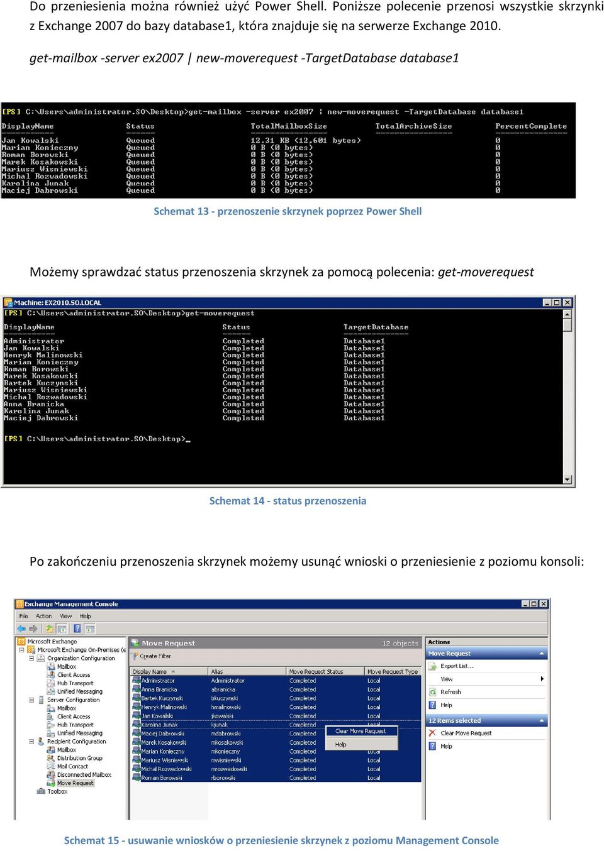Screen dimensions: 604x851
Task: Select Microsoft Exchange root node icon
Action: point(21,642)
